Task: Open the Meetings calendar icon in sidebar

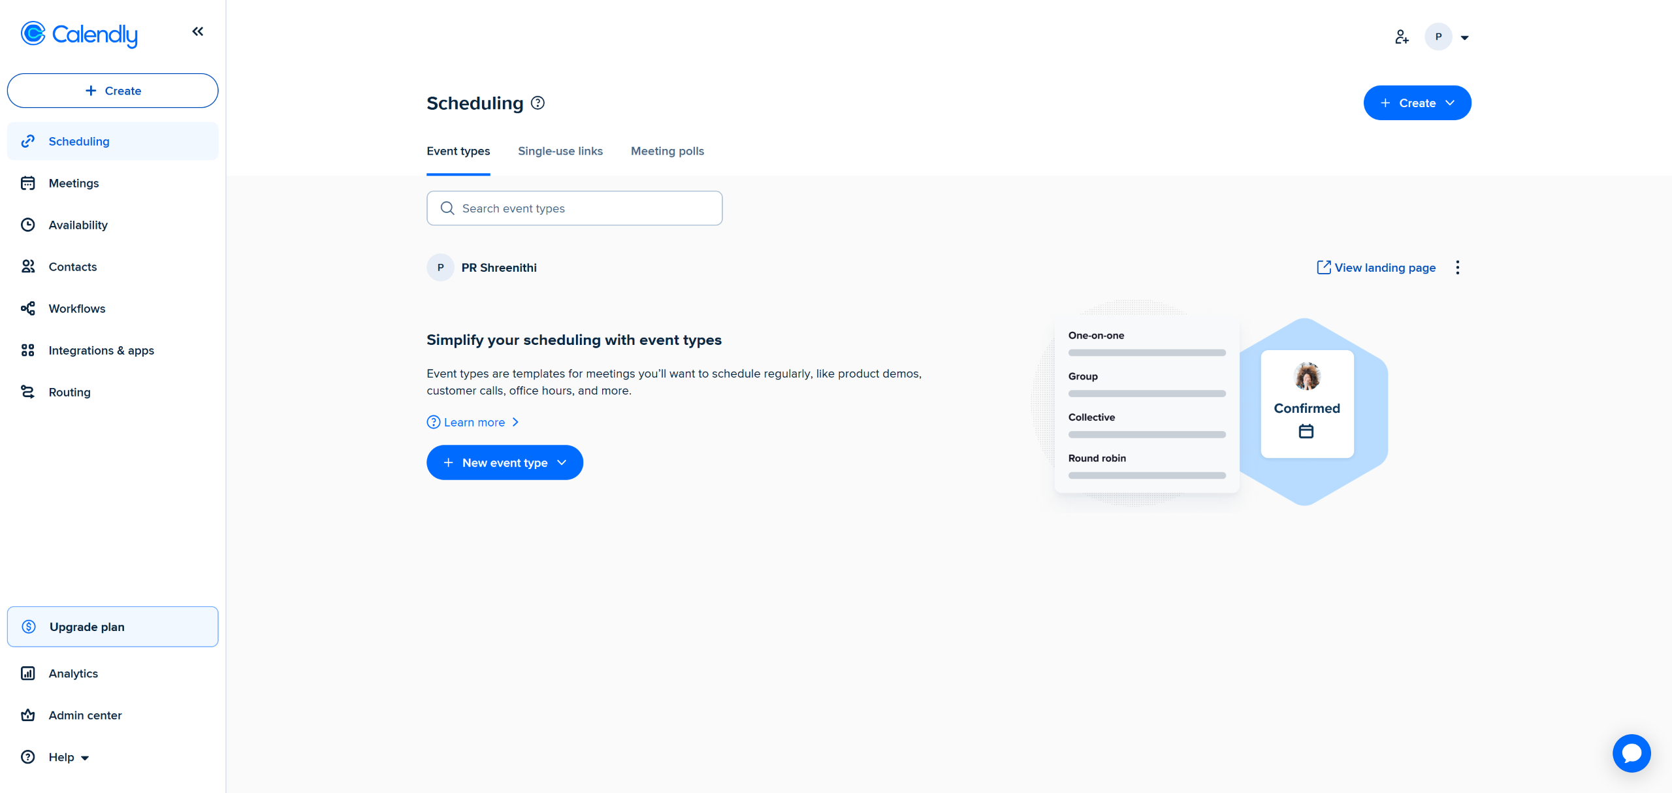Action: point(28,184)
